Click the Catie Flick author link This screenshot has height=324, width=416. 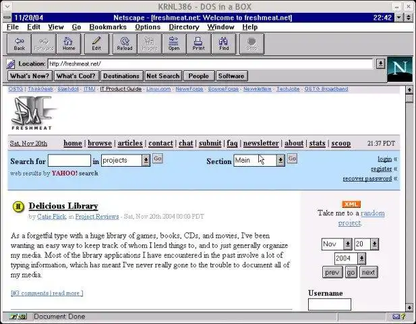pyautogui.click(x=52, y=217)
